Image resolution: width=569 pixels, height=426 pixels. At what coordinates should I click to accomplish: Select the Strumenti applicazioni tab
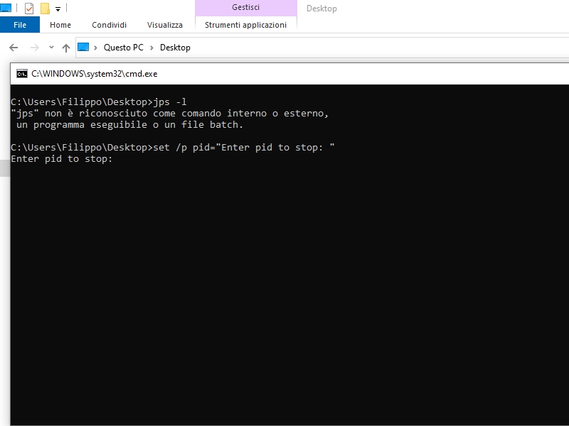pos(245,25)
